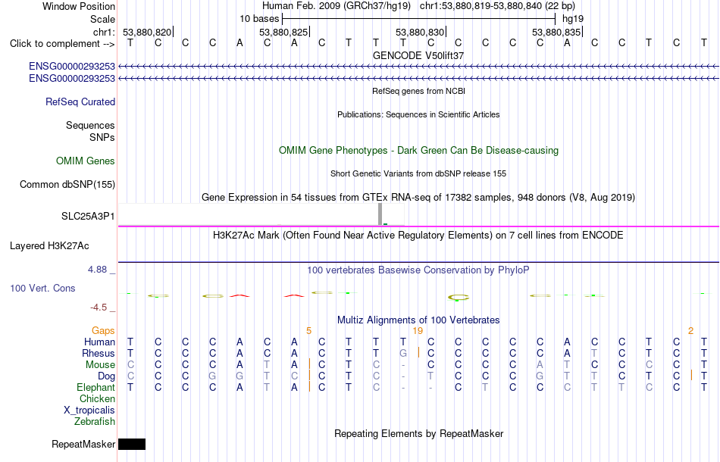Click the Rhesus species label
This screenshot has width=720, height=462.
99,353
